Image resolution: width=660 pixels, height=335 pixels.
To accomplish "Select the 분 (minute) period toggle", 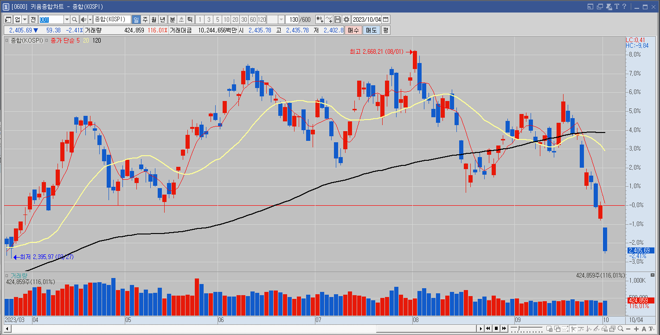I will [173, 19].
